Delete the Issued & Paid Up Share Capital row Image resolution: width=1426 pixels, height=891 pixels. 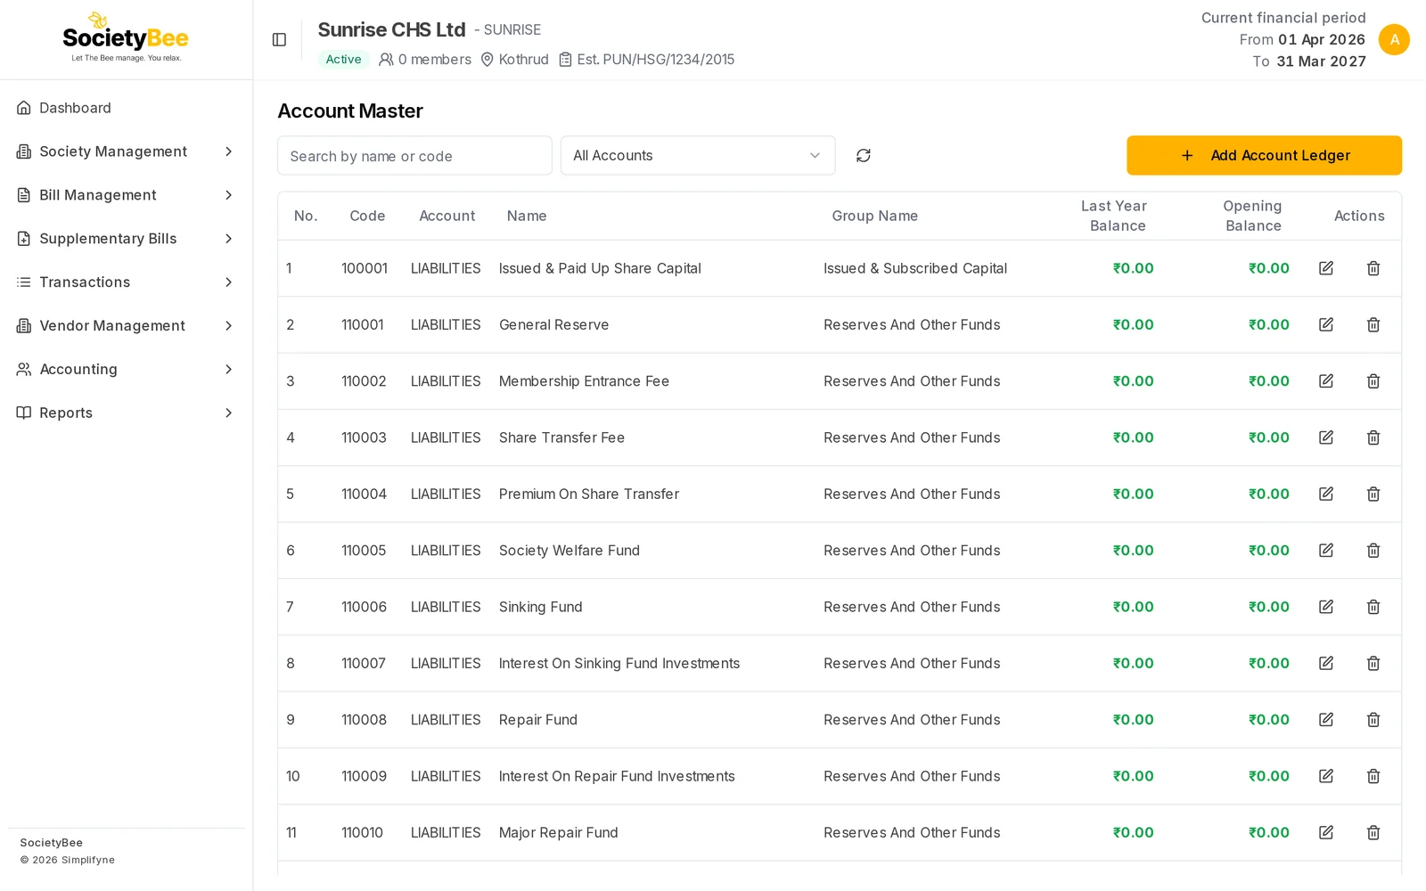tap(1373, 268)
